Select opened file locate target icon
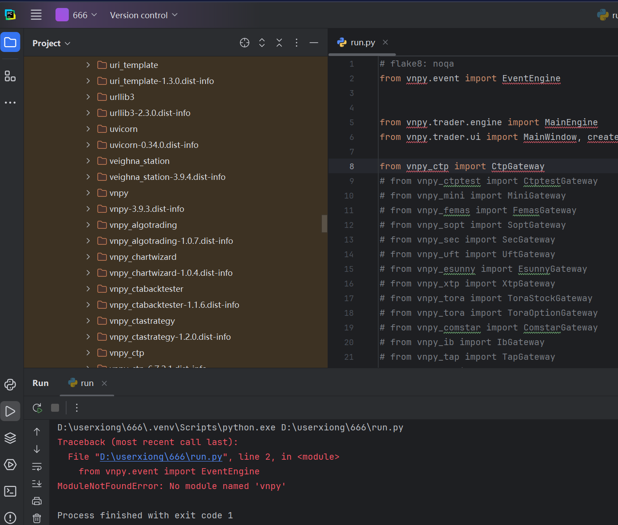 coord(245,43)
